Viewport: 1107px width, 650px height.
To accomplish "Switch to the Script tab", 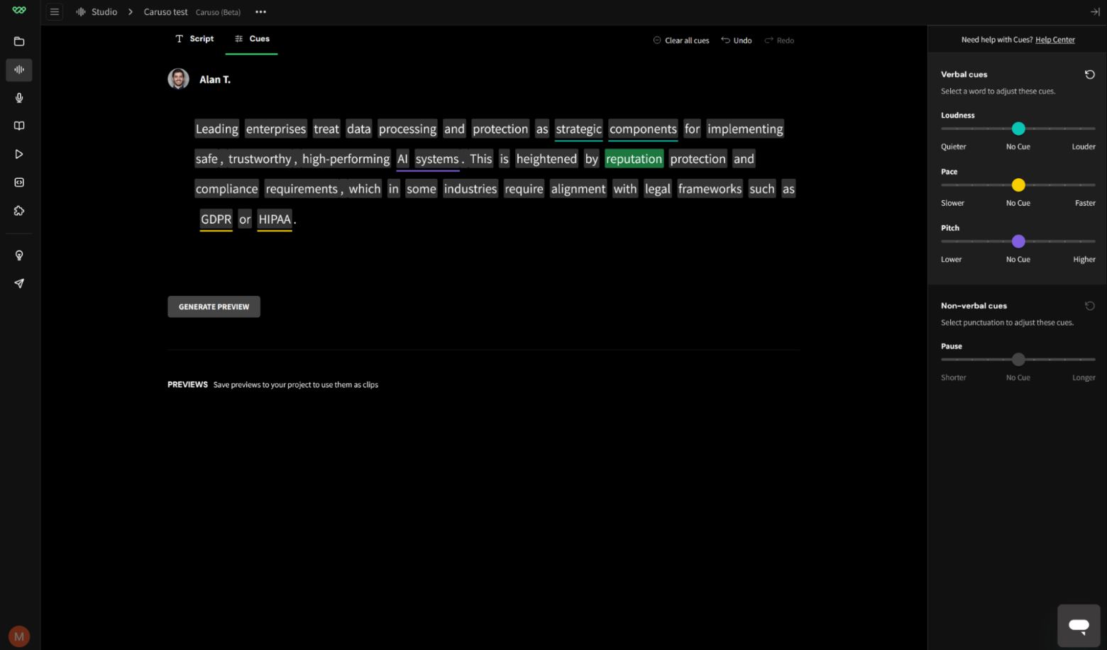I will 194,39.
